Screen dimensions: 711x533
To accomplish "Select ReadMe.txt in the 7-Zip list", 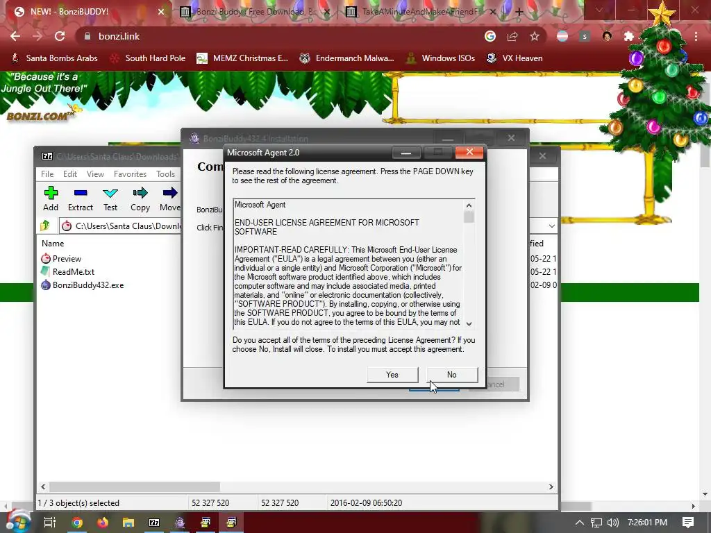I will pos(68,272).
